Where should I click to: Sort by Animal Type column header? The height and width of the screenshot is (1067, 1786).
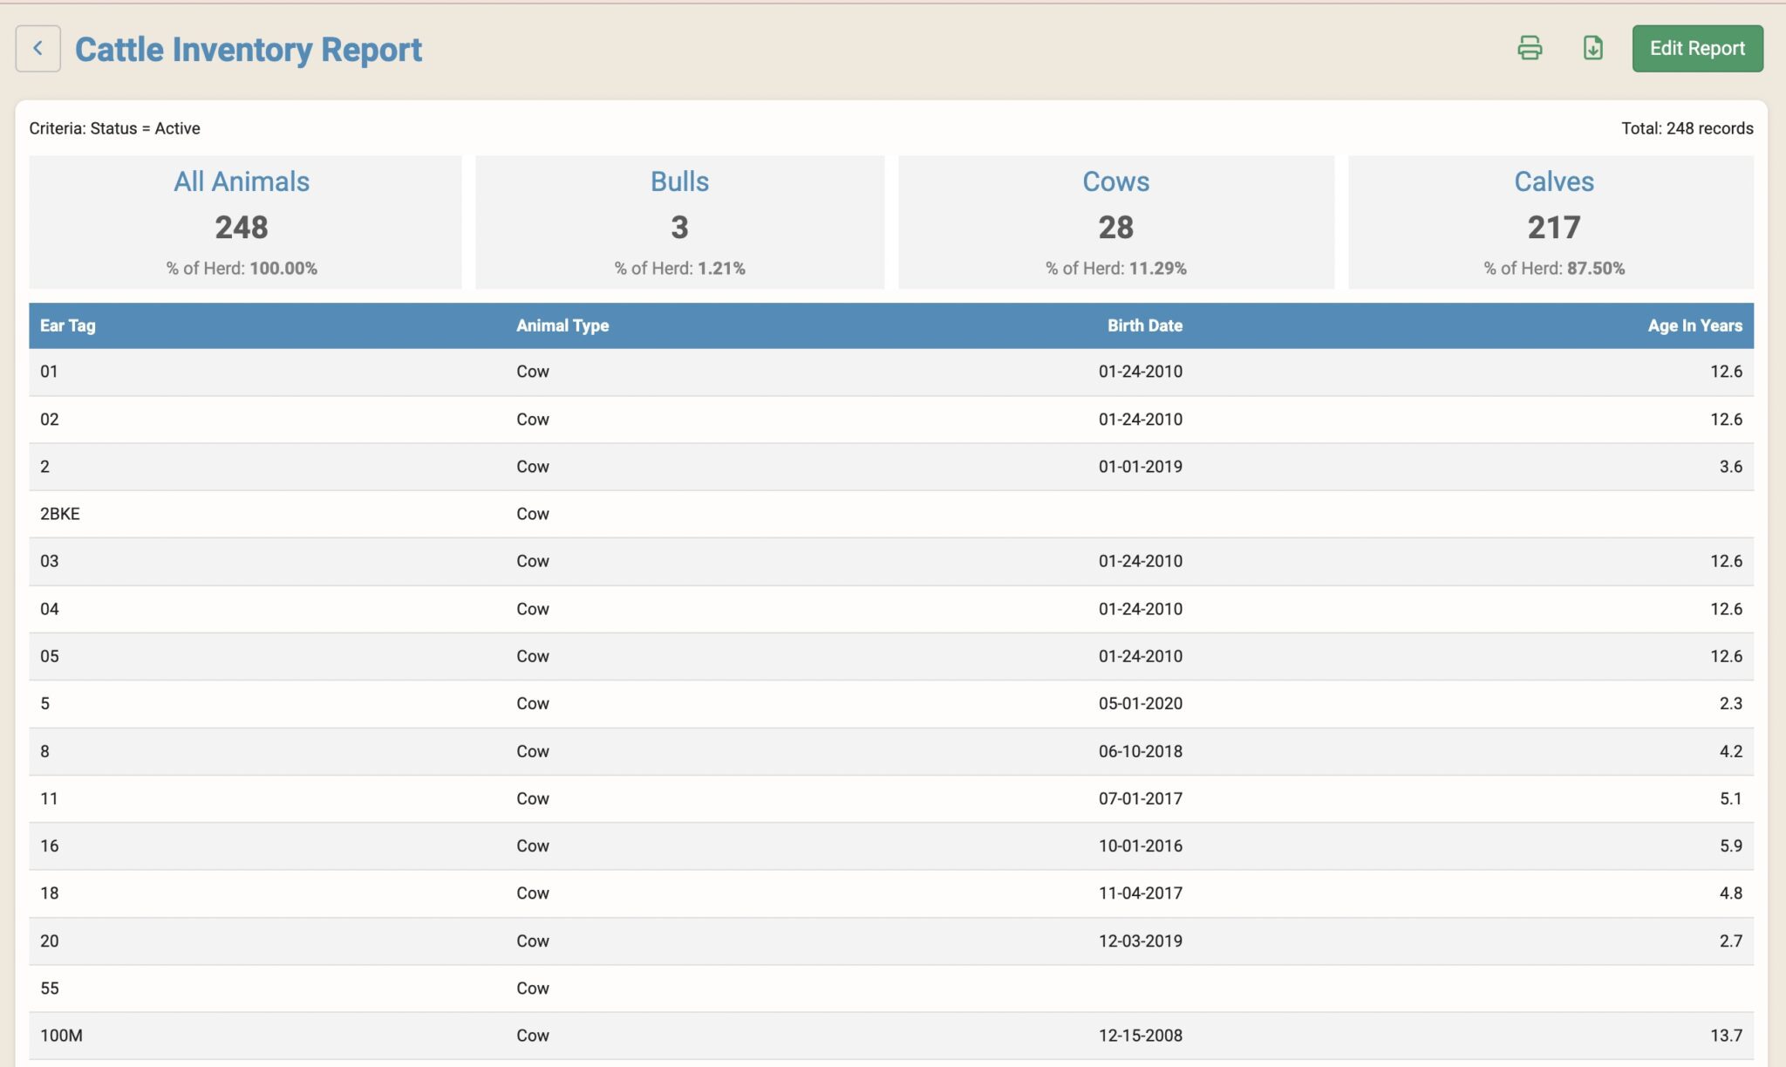tap(562, 325)
